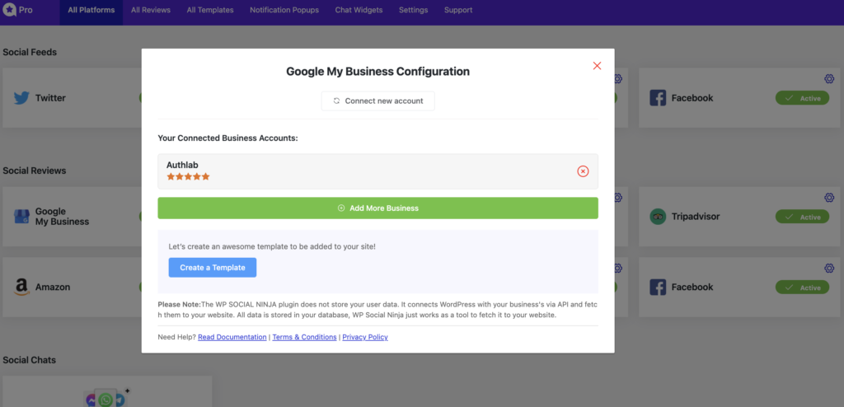Click Connect new account button
This screenshot has height=407, width=844.
click(377, 101)
